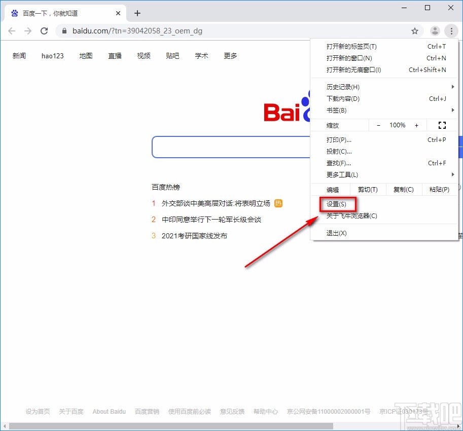Click the padlock icon in address bar
Viewport: 463px width, 431px height.
tap(64, 30)
